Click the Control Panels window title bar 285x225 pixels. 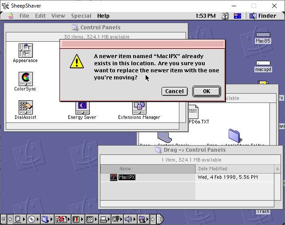(x=96, y=28)
